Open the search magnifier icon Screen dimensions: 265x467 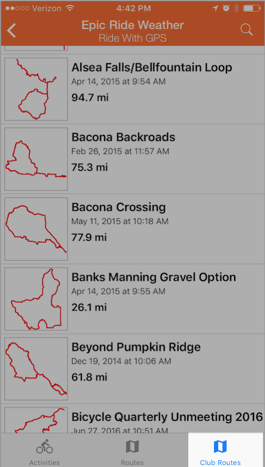click(x=246, y=30)
